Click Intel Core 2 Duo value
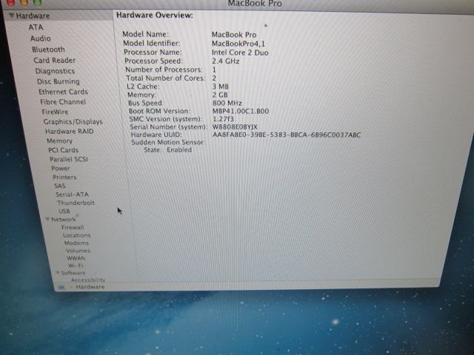The image size is (474, 355). click(240, 53)
